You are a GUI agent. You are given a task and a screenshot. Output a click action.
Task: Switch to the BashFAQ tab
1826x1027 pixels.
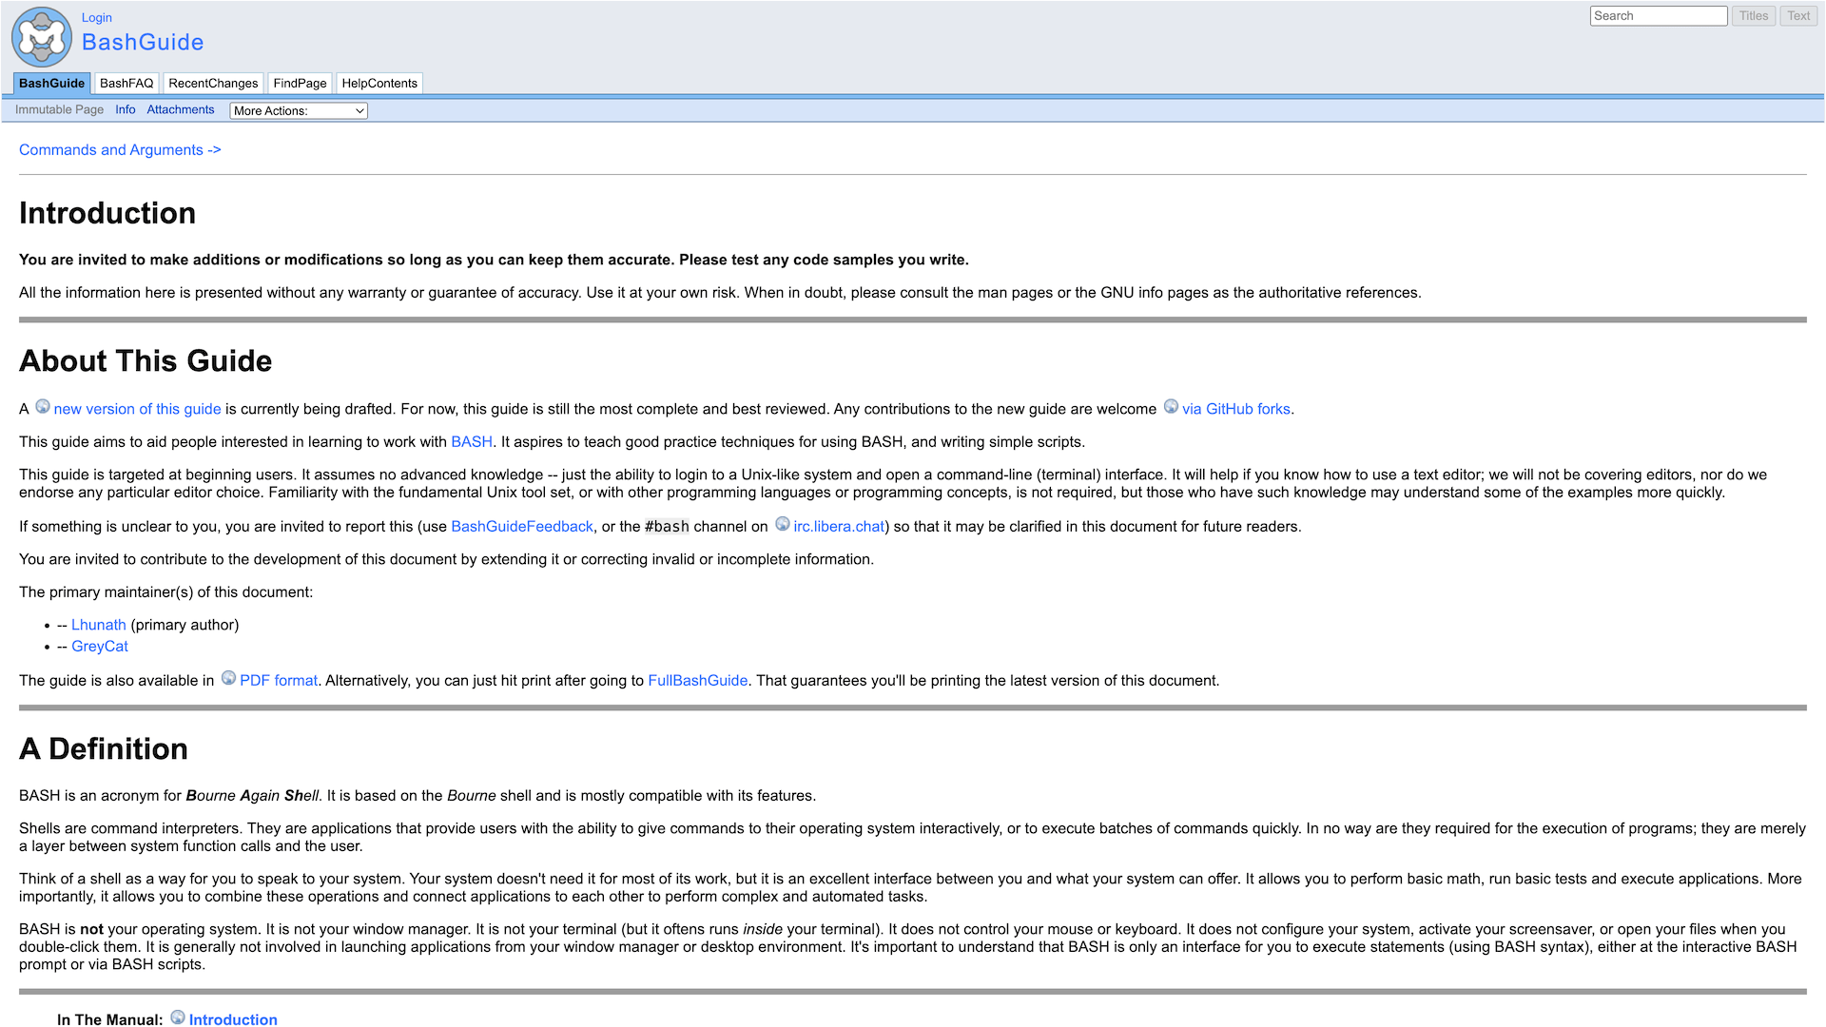pyautogui.click(x=126, y=84)
